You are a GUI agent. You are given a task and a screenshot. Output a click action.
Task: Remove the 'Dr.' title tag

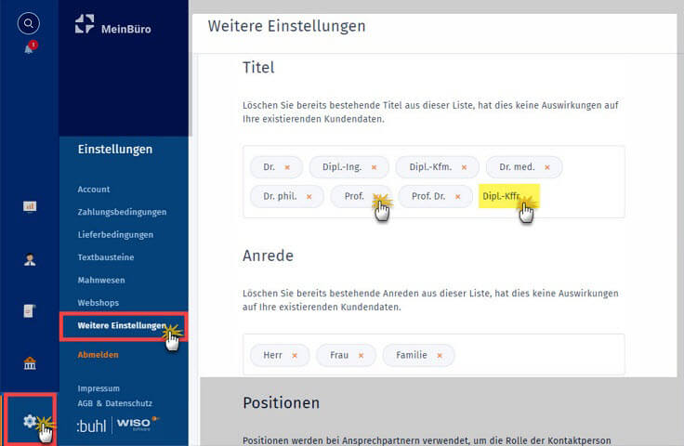point(287,167)
